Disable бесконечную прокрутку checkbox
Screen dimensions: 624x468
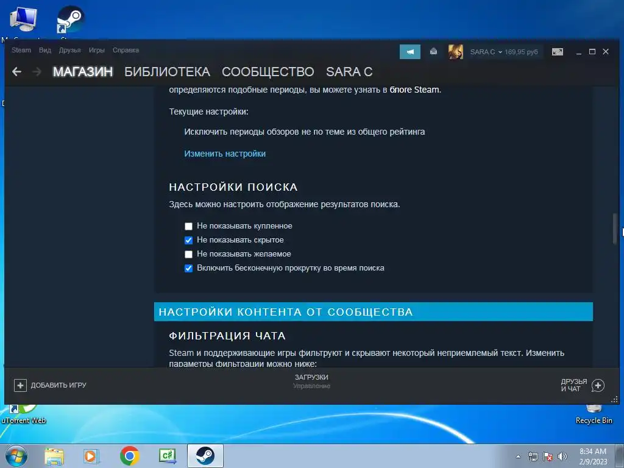[x=189, y=268]
